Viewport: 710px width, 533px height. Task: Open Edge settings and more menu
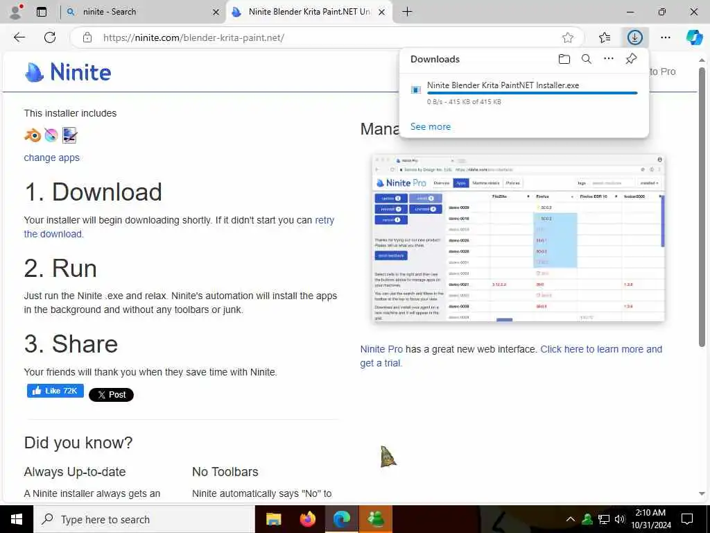tap(665, 37)
